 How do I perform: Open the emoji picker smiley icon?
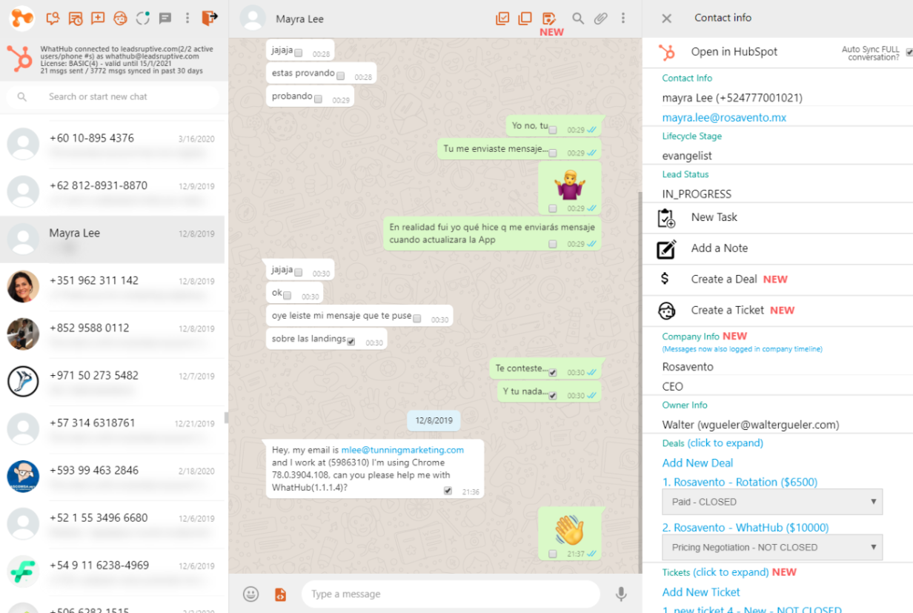coord(251,594)
